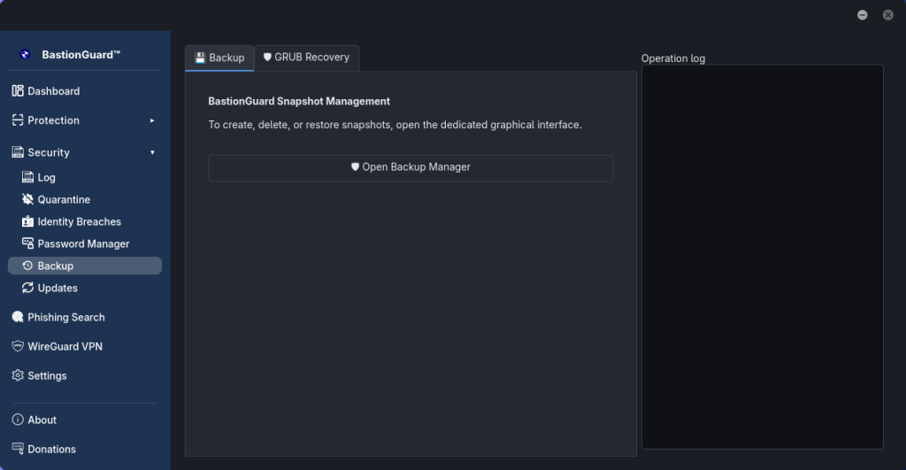Viewport: 906px width, 470px height.
Task: Click the Quarantine bug icon
Action: coord(27,199)
